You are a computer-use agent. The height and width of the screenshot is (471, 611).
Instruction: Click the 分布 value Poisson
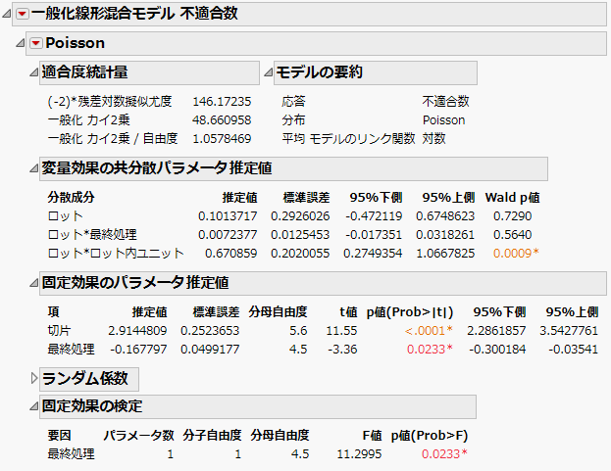(x=444, y=120)
